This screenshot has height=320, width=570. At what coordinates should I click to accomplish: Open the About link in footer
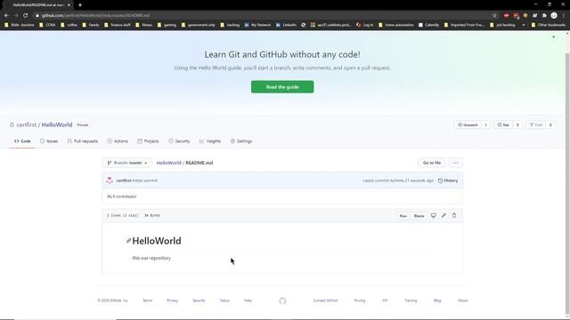pos(462,300)
